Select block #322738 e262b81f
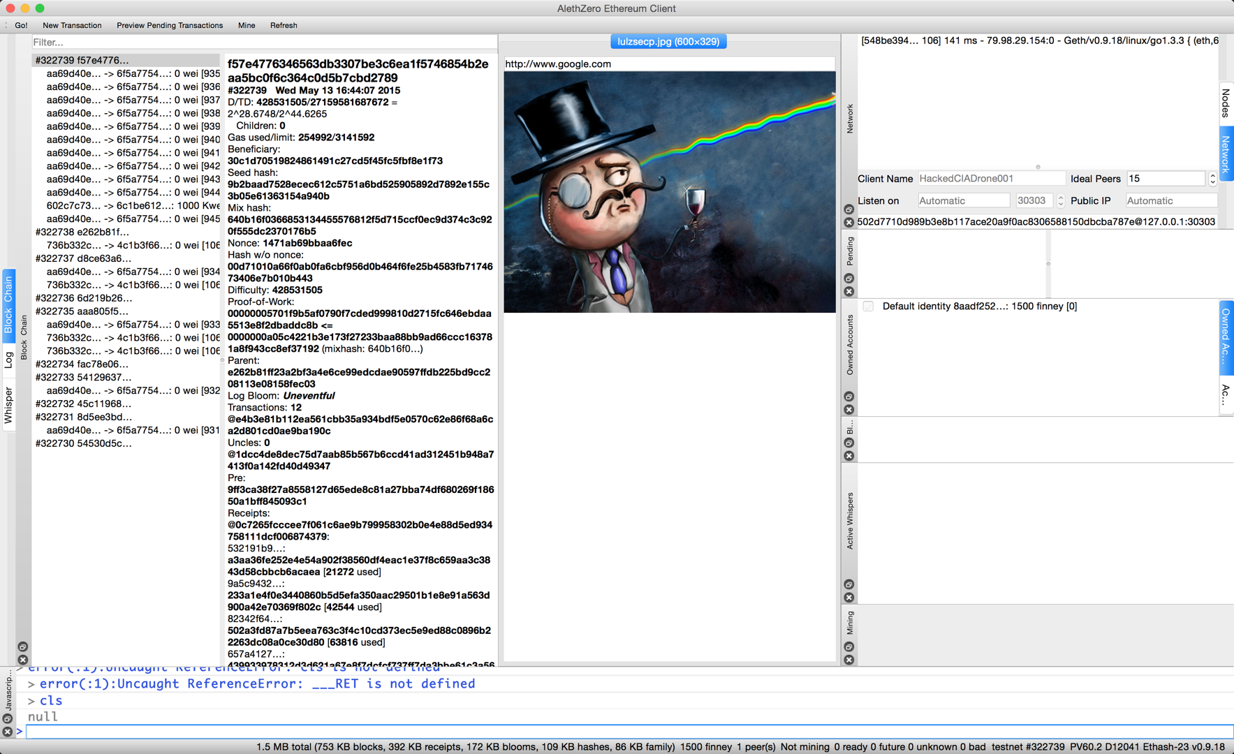Screen dimensions: 1234x754 tap(126, 232)
